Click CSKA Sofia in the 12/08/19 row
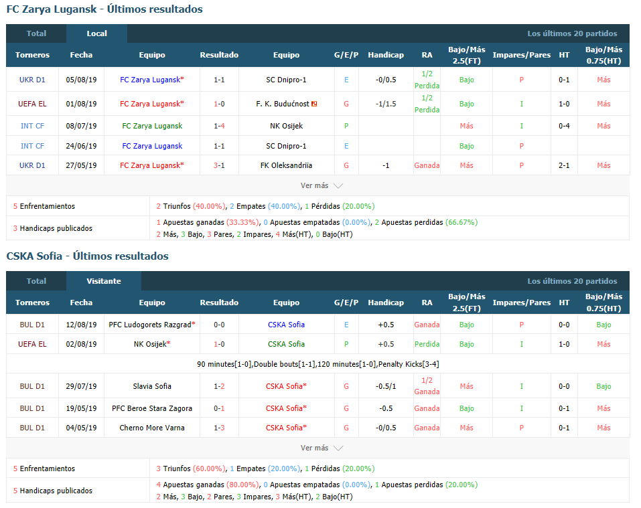The height and width of the screenshot is (508, 641). [x=286, y=325]
